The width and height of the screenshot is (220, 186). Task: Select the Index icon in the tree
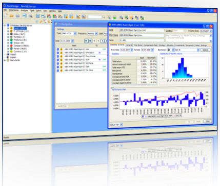[x=11, y=34]
